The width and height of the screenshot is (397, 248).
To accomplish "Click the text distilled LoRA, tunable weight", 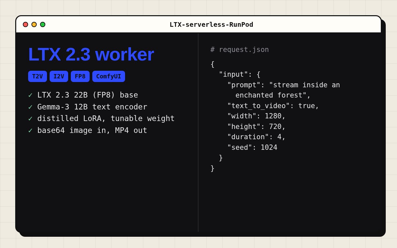I will (106, 119).
